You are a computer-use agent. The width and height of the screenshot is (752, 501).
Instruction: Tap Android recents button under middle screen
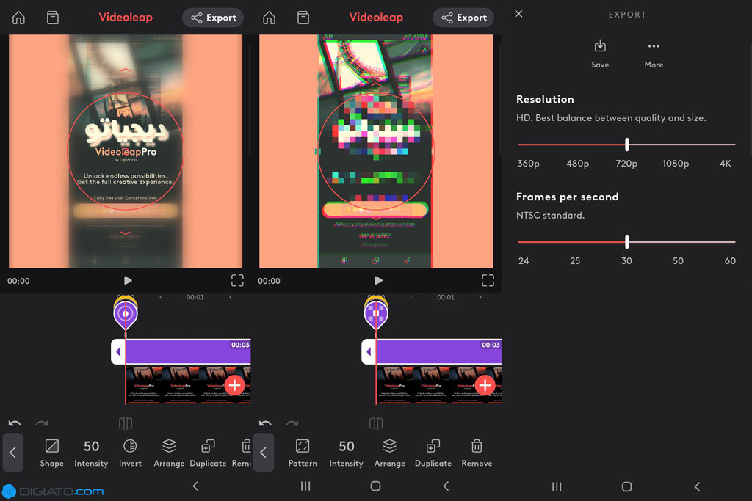click(x=305, y=486)
